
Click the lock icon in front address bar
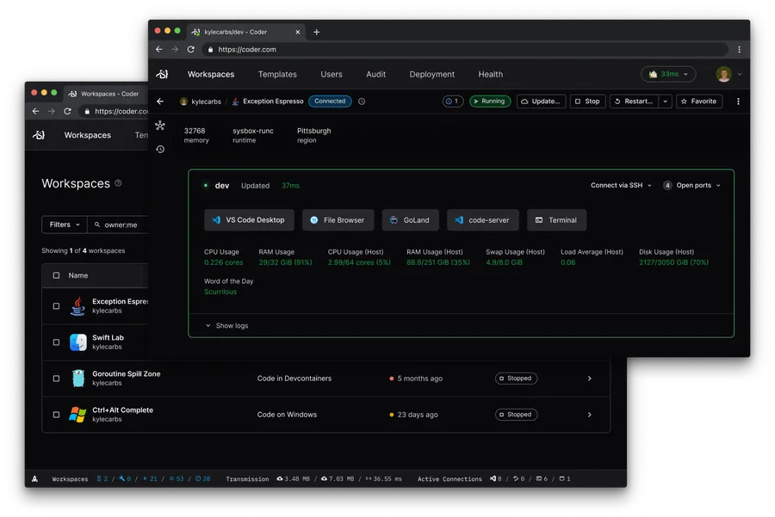211,49
